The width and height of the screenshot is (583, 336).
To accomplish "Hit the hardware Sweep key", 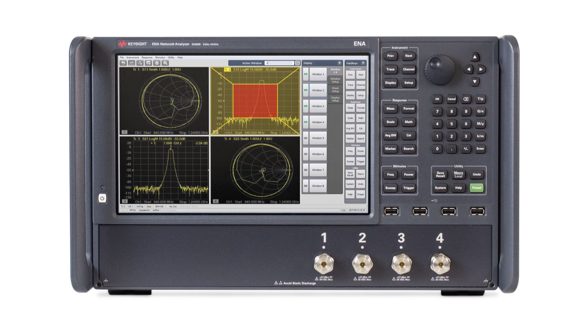I will tap(390, 188).
